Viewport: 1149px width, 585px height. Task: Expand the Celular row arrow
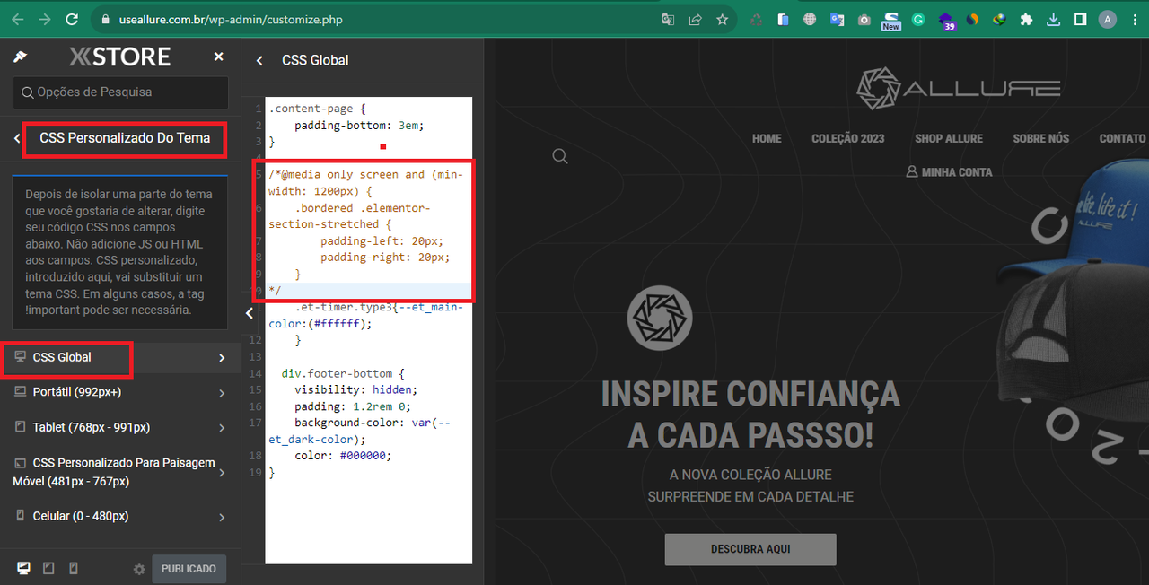222,517
